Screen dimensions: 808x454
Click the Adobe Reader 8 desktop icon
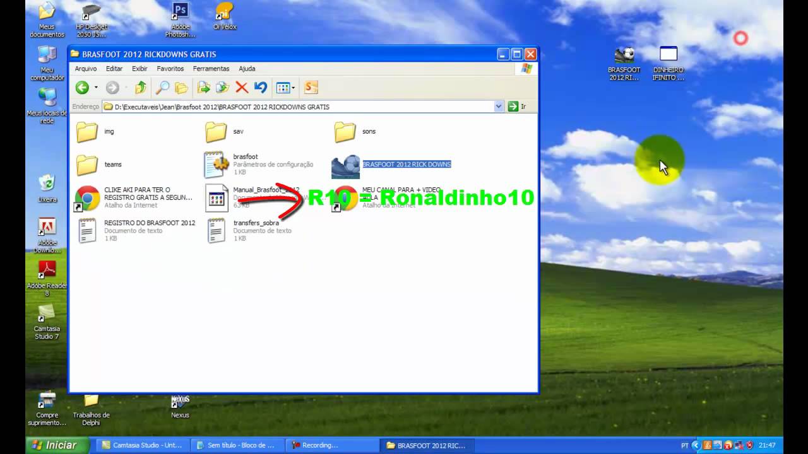pos(47,279)
